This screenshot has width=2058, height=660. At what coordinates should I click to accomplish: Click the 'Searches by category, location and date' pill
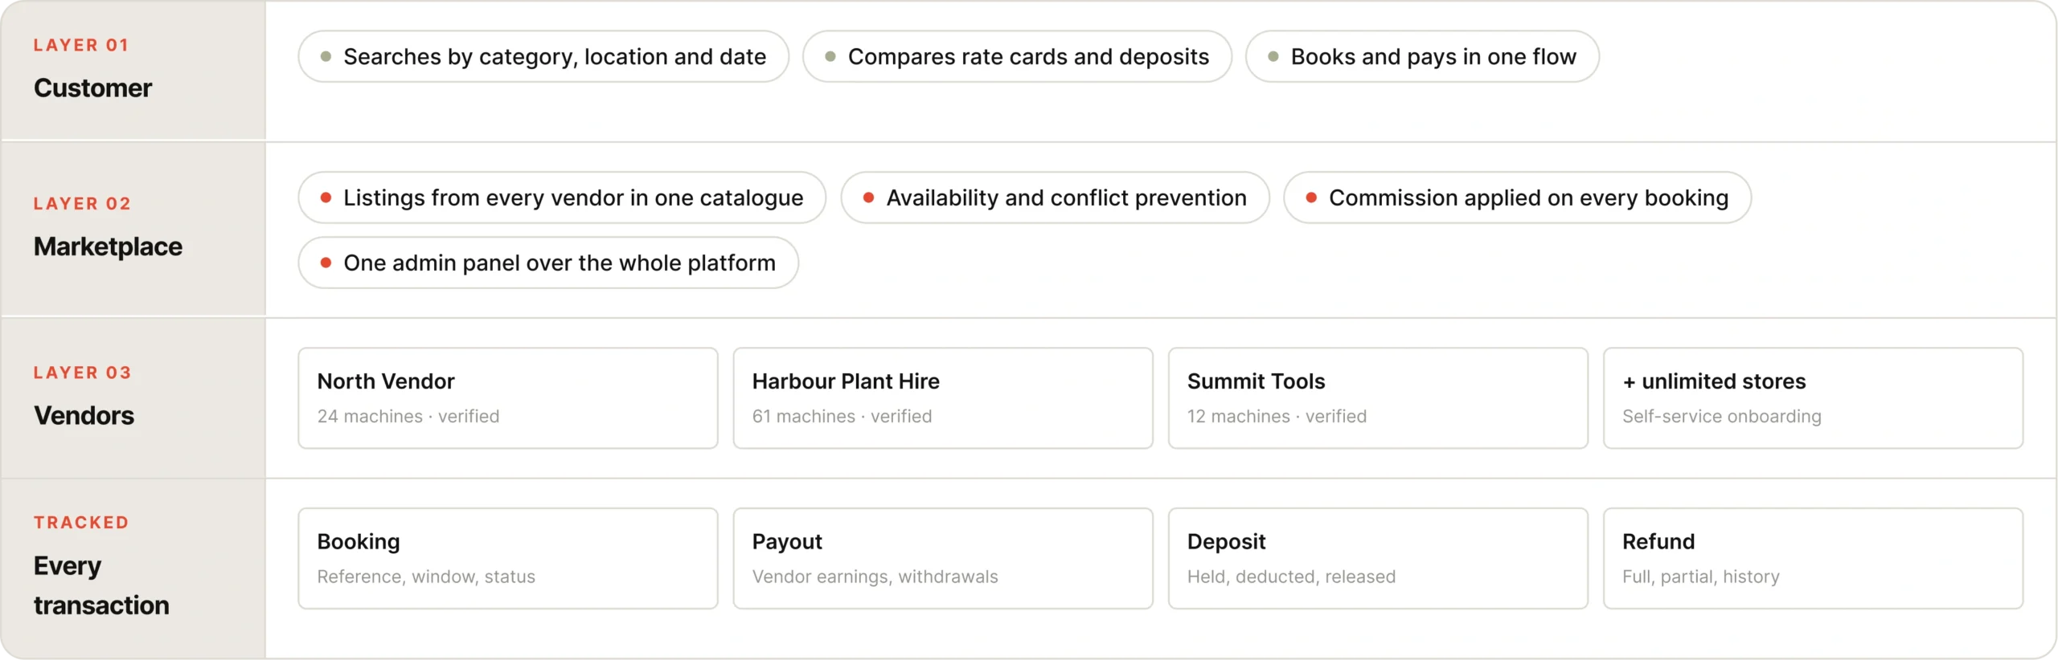[543, 56]
